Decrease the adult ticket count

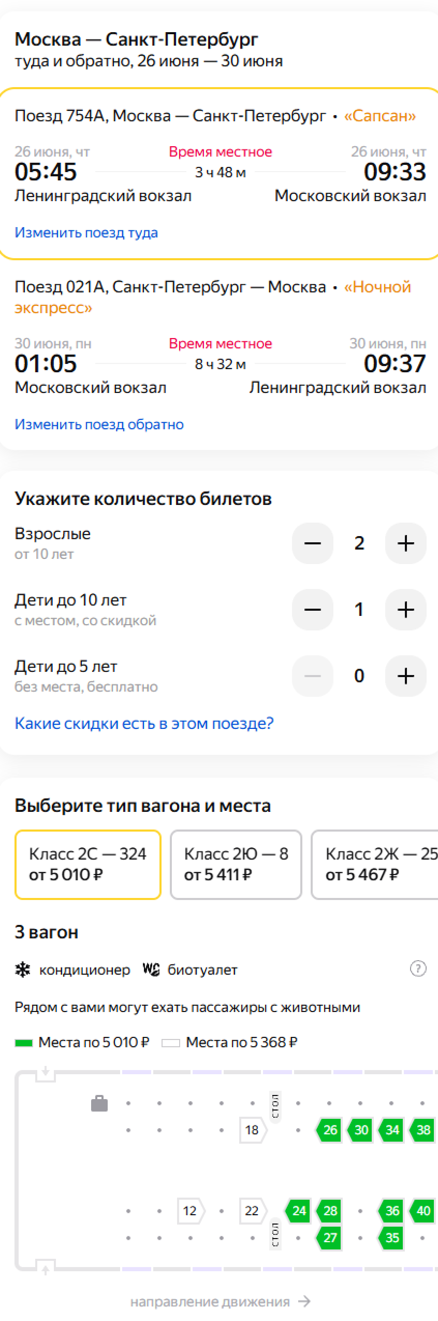pyautogui.click(x=312, y=543)
